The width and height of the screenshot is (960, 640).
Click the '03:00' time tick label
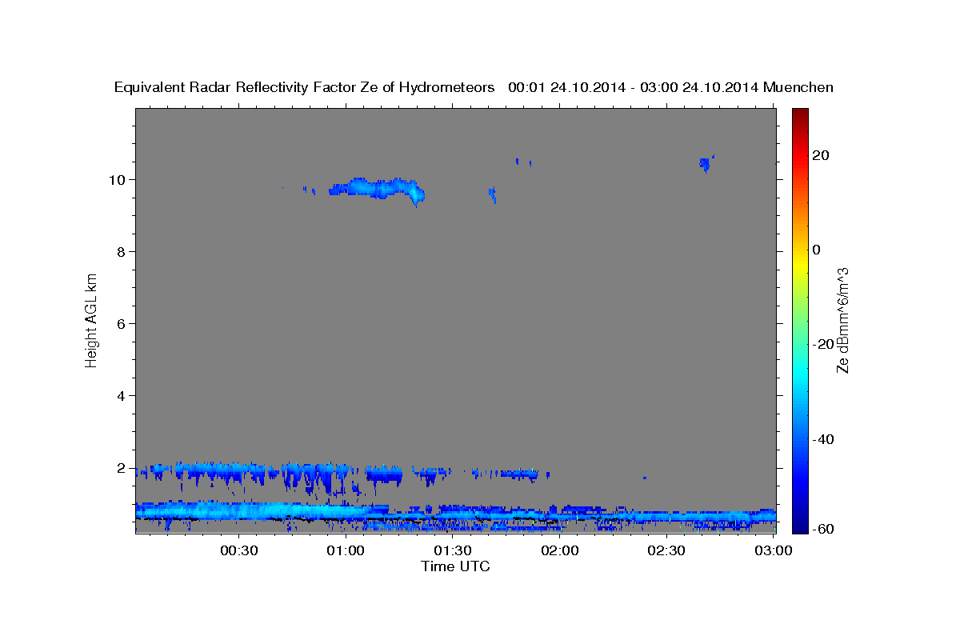pos(773,550)
